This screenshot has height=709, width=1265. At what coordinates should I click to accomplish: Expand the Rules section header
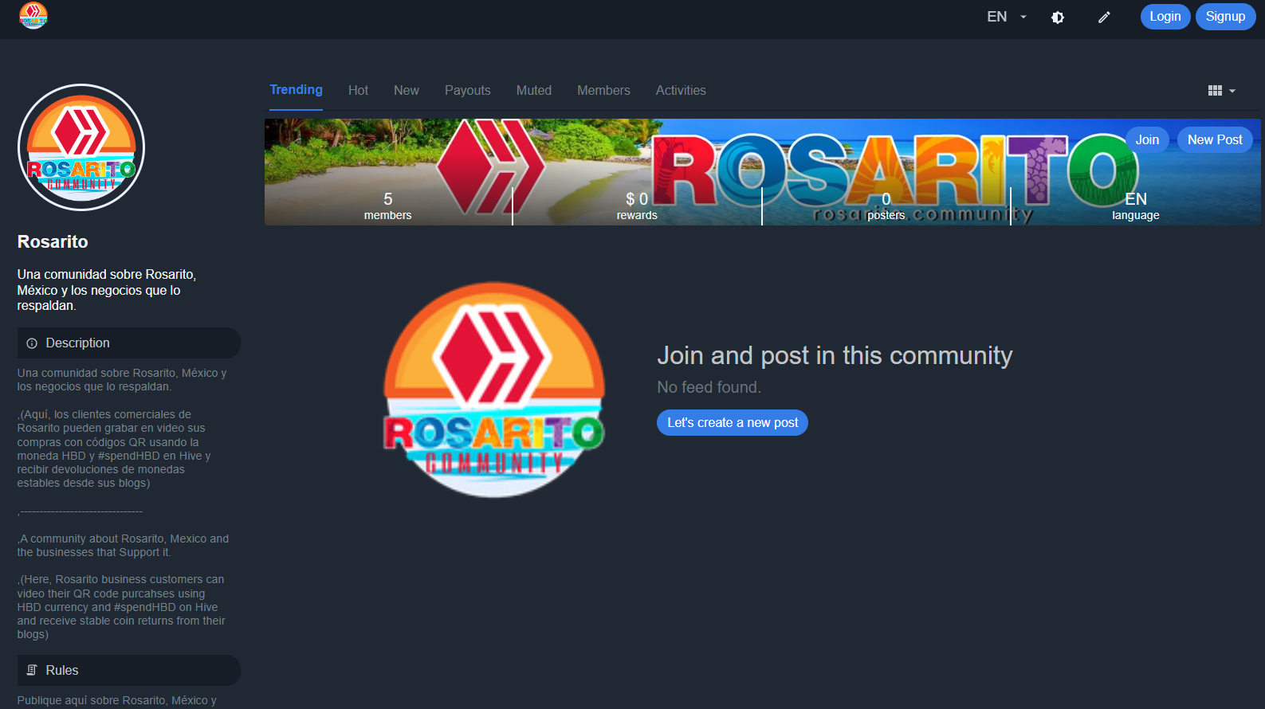point(129,671)
